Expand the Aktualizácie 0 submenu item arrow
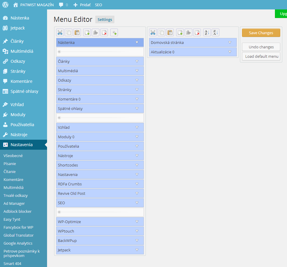 230,52
